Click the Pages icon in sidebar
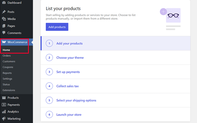The width and height of the screenshot is (197, 123). pos(4,26)
